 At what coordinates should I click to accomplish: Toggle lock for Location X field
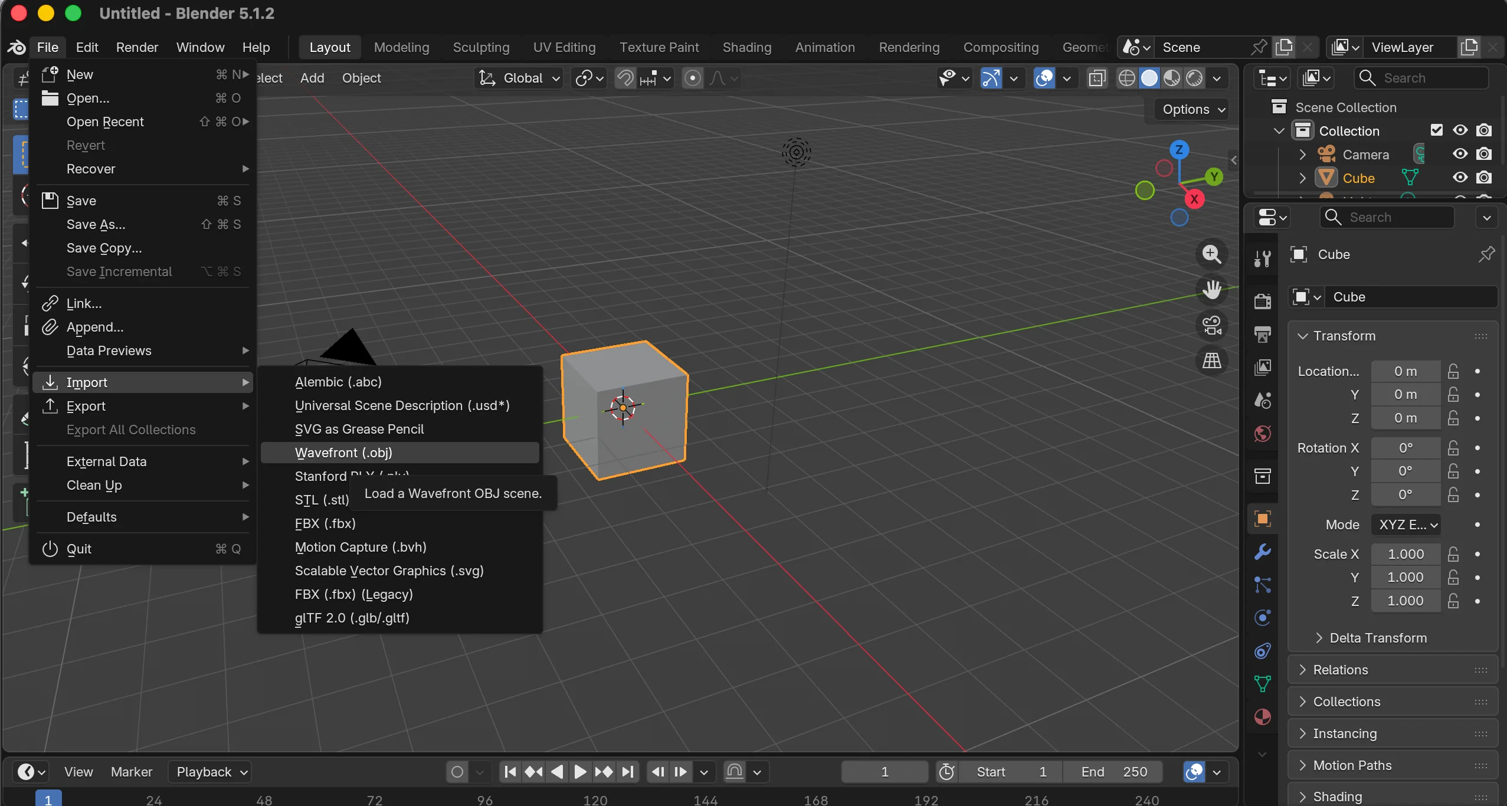[x=1453, y=371]
